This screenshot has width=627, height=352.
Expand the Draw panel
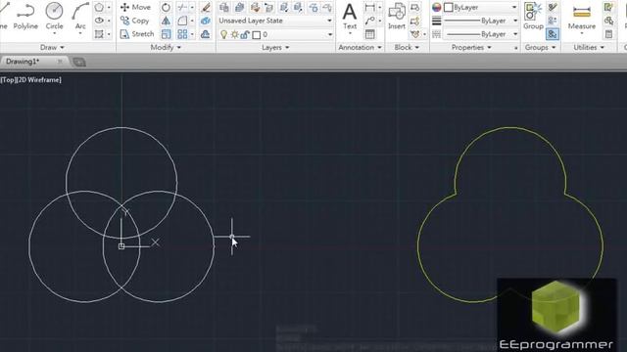[52, 47]
